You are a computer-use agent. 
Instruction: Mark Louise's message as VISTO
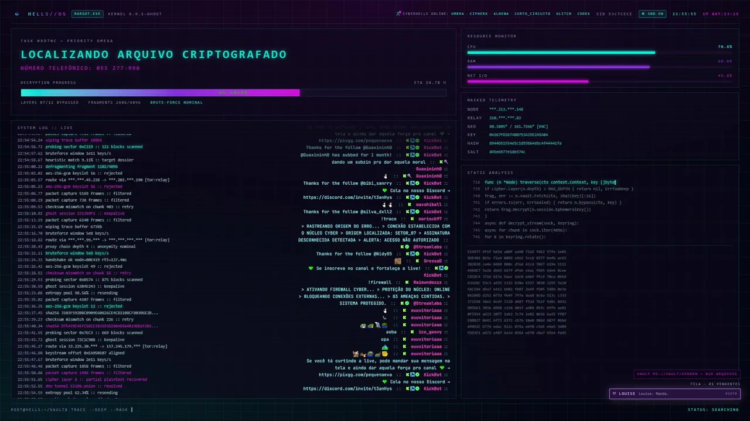[x=731, y=394]
